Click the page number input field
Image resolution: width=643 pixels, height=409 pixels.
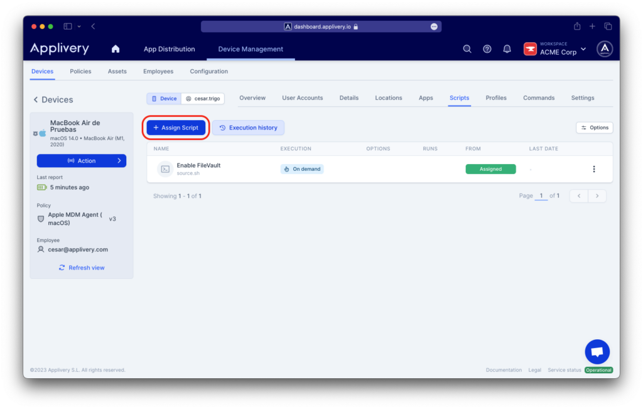click(x=541, y=195)
